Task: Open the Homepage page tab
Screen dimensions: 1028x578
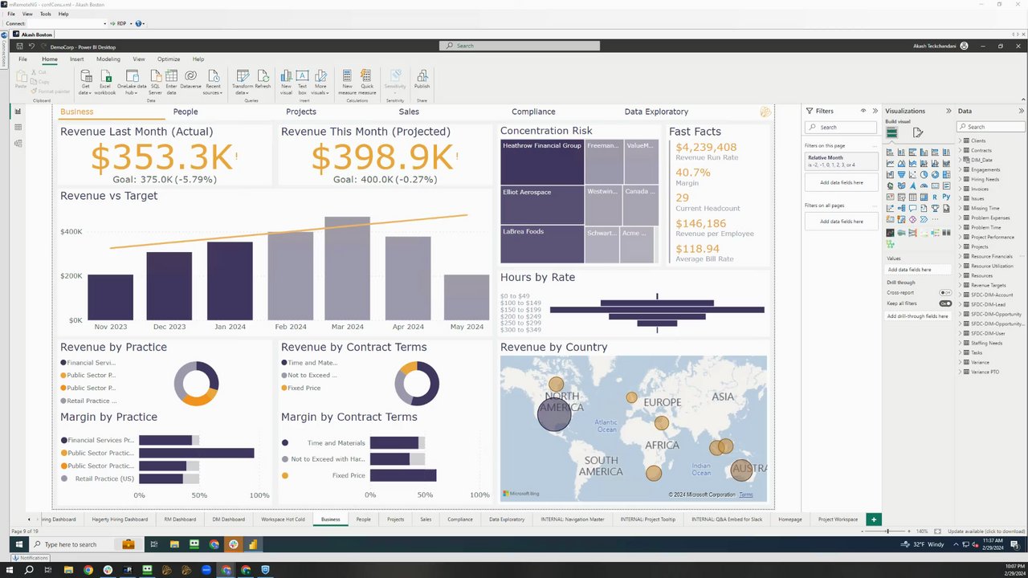Action: point(790,519)
